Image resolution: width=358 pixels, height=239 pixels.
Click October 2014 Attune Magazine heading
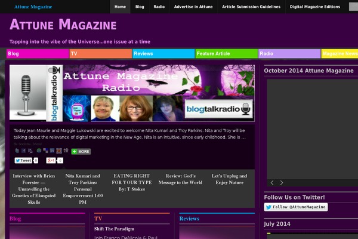pos(308,71)
